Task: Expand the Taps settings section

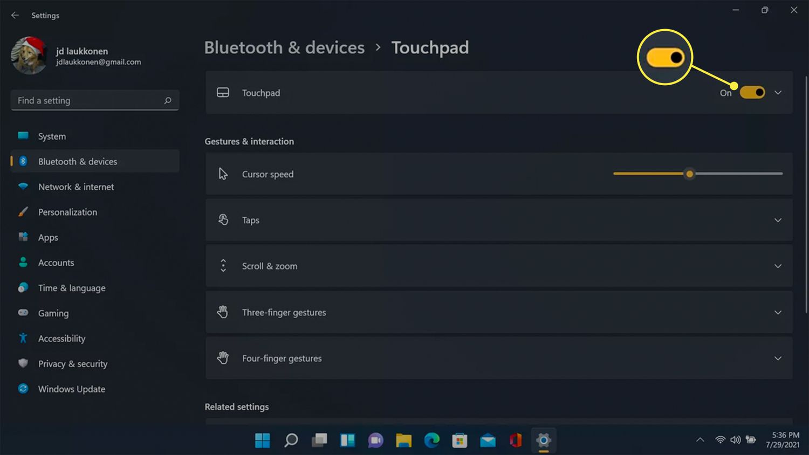Action: click(x=778, y=220)
